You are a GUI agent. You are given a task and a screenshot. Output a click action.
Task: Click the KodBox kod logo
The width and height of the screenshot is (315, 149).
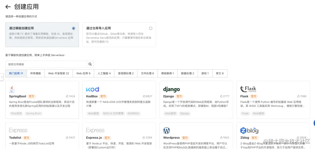click(x=92, y=89)
